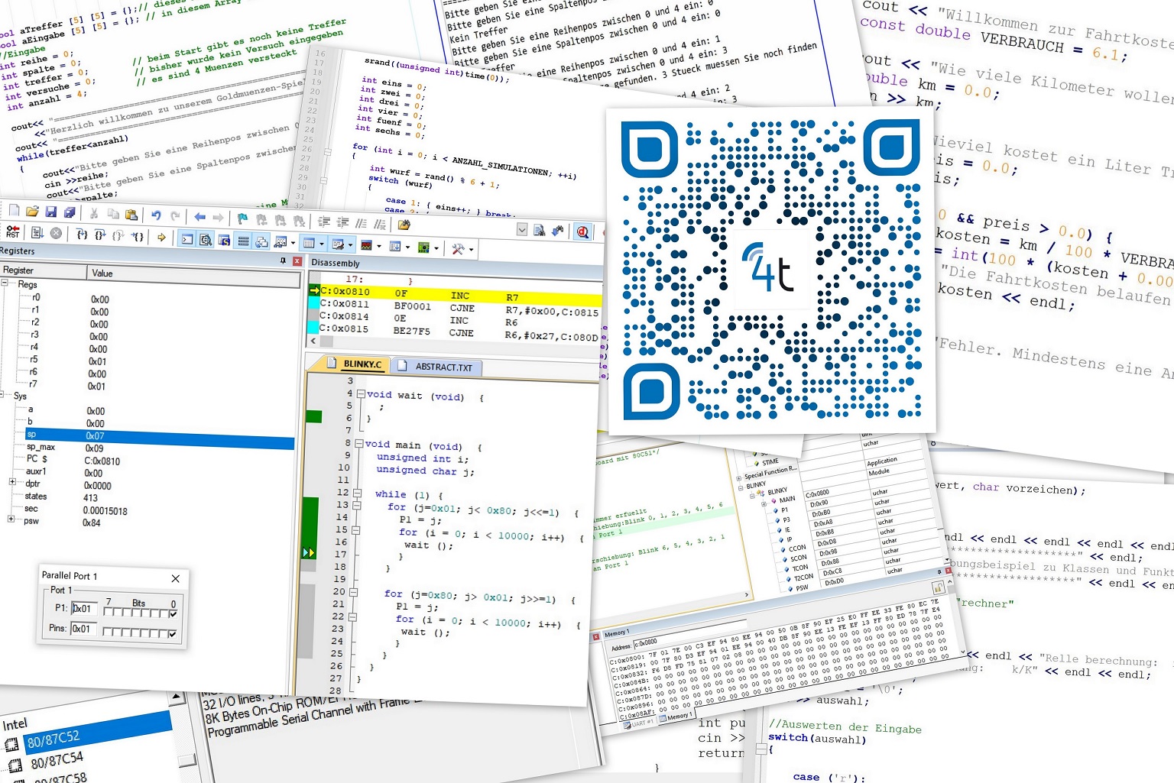This screenshot has height=783, width=1174.
Task: Close the Parallel Port 1 dialog
Action: 176,578
